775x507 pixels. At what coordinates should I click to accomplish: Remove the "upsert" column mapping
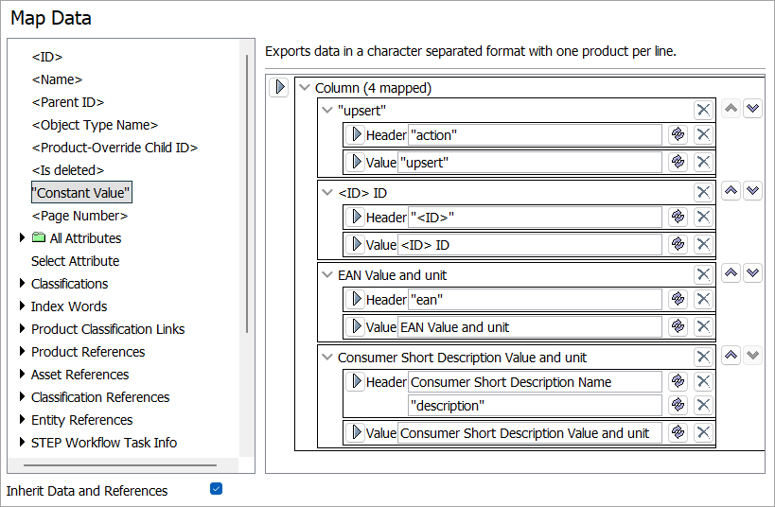[x=703, y=110]
